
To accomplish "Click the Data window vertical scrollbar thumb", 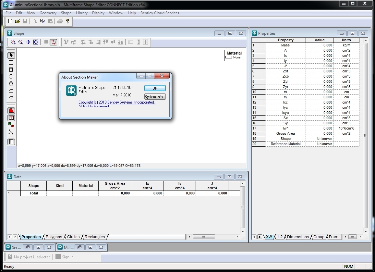I will 242,207.
